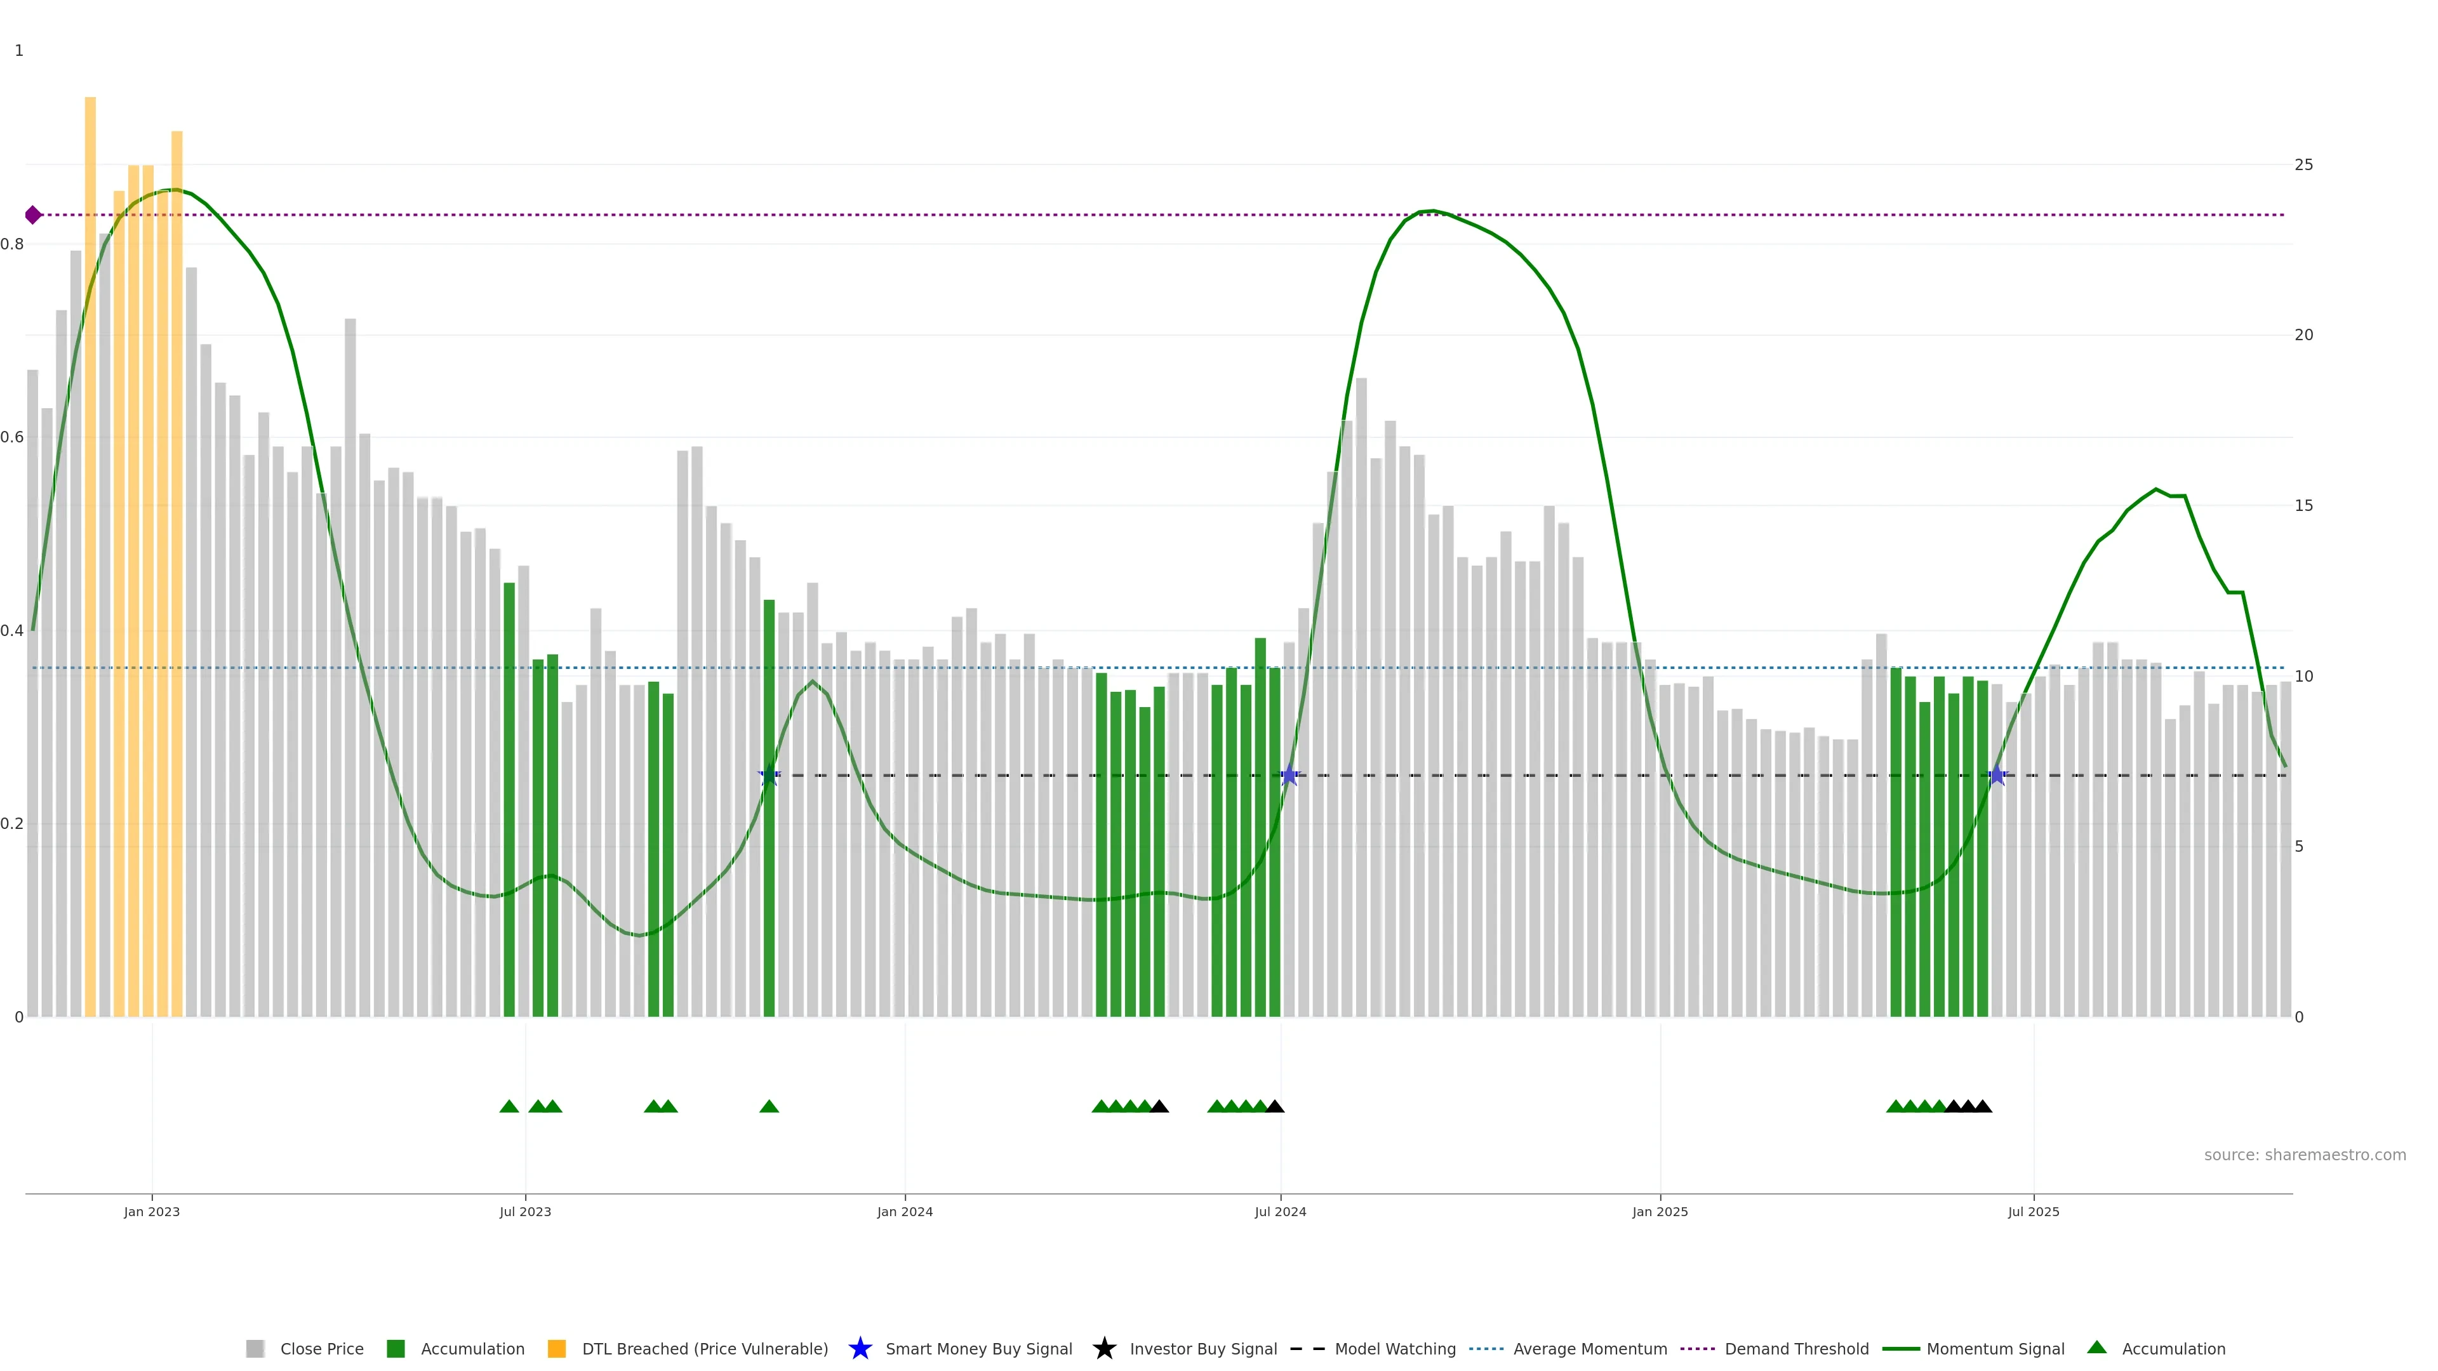The width and height of the screenshot is (2438, 1371).
Task: Click the blue star marker before Jul 2025
Action: (x=1997, y=776)
